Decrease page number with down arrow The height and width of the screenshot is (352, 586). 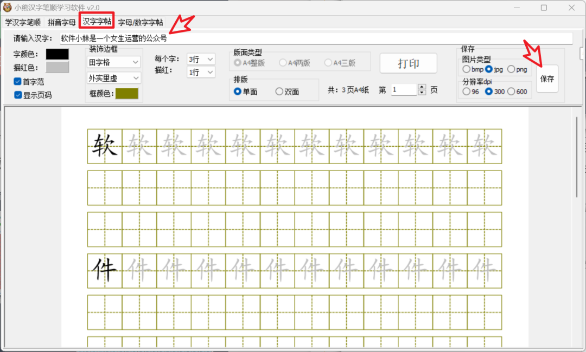coord(422,93)
